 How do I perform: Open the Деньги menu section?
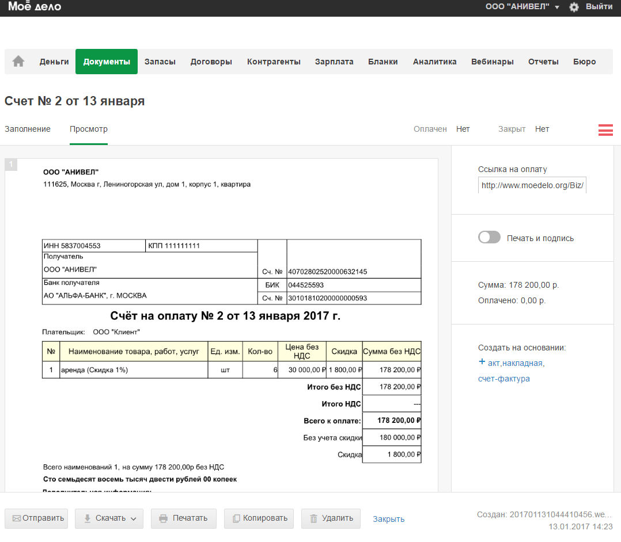click(54, 62)
